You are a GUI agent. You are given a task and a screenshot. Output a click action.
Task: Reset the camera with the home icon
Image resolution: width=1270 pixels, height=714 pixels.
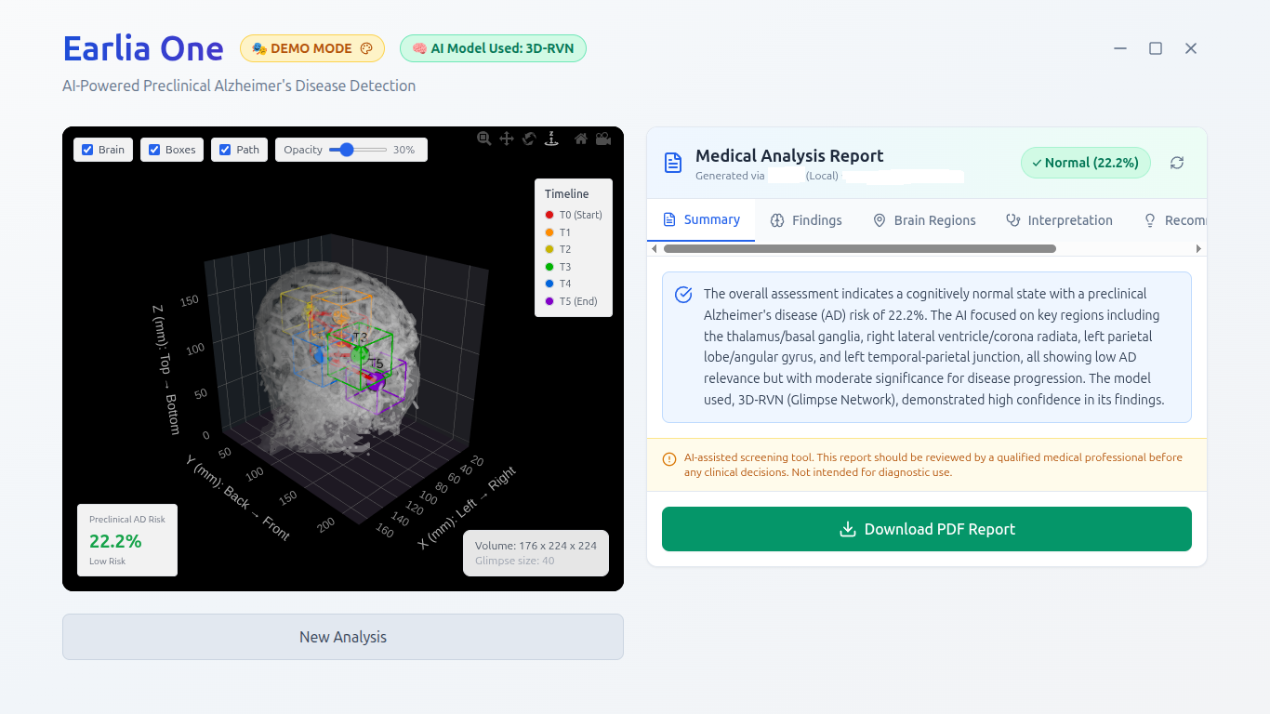580,138
